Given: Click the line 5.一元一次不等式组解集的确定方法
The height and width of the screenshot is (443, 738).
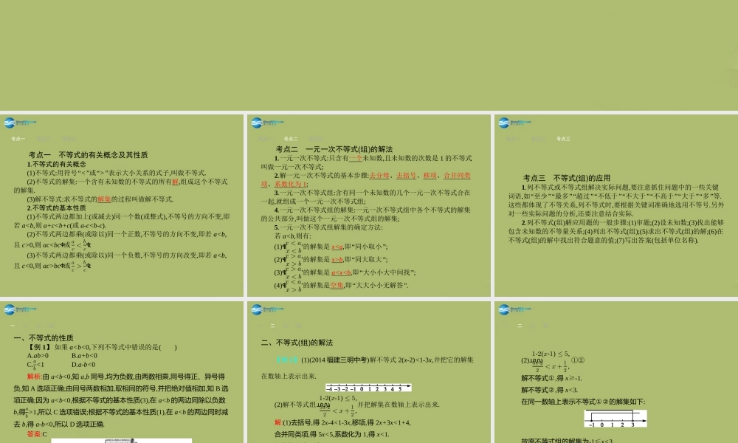Looking at the screenshot, I should (328, 227).
